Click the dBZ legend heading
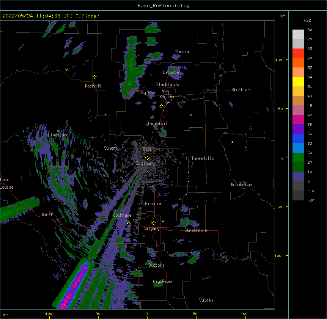327x319 pixels. 307,20
